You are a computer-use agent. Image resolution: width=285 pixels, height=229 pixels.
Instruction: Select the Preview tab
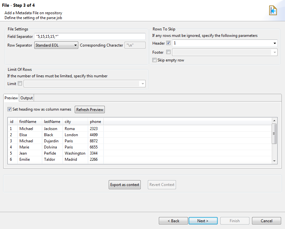[11, 98]
